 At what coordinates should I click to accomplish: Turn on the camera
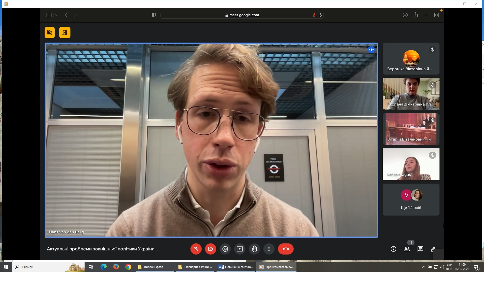pyautogui.click(x=210, y=249)
